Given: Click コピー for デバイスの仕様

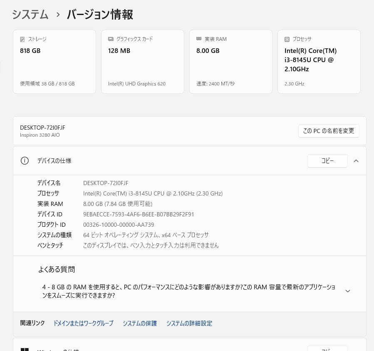Looking at the screenshot, I should 327,160.
